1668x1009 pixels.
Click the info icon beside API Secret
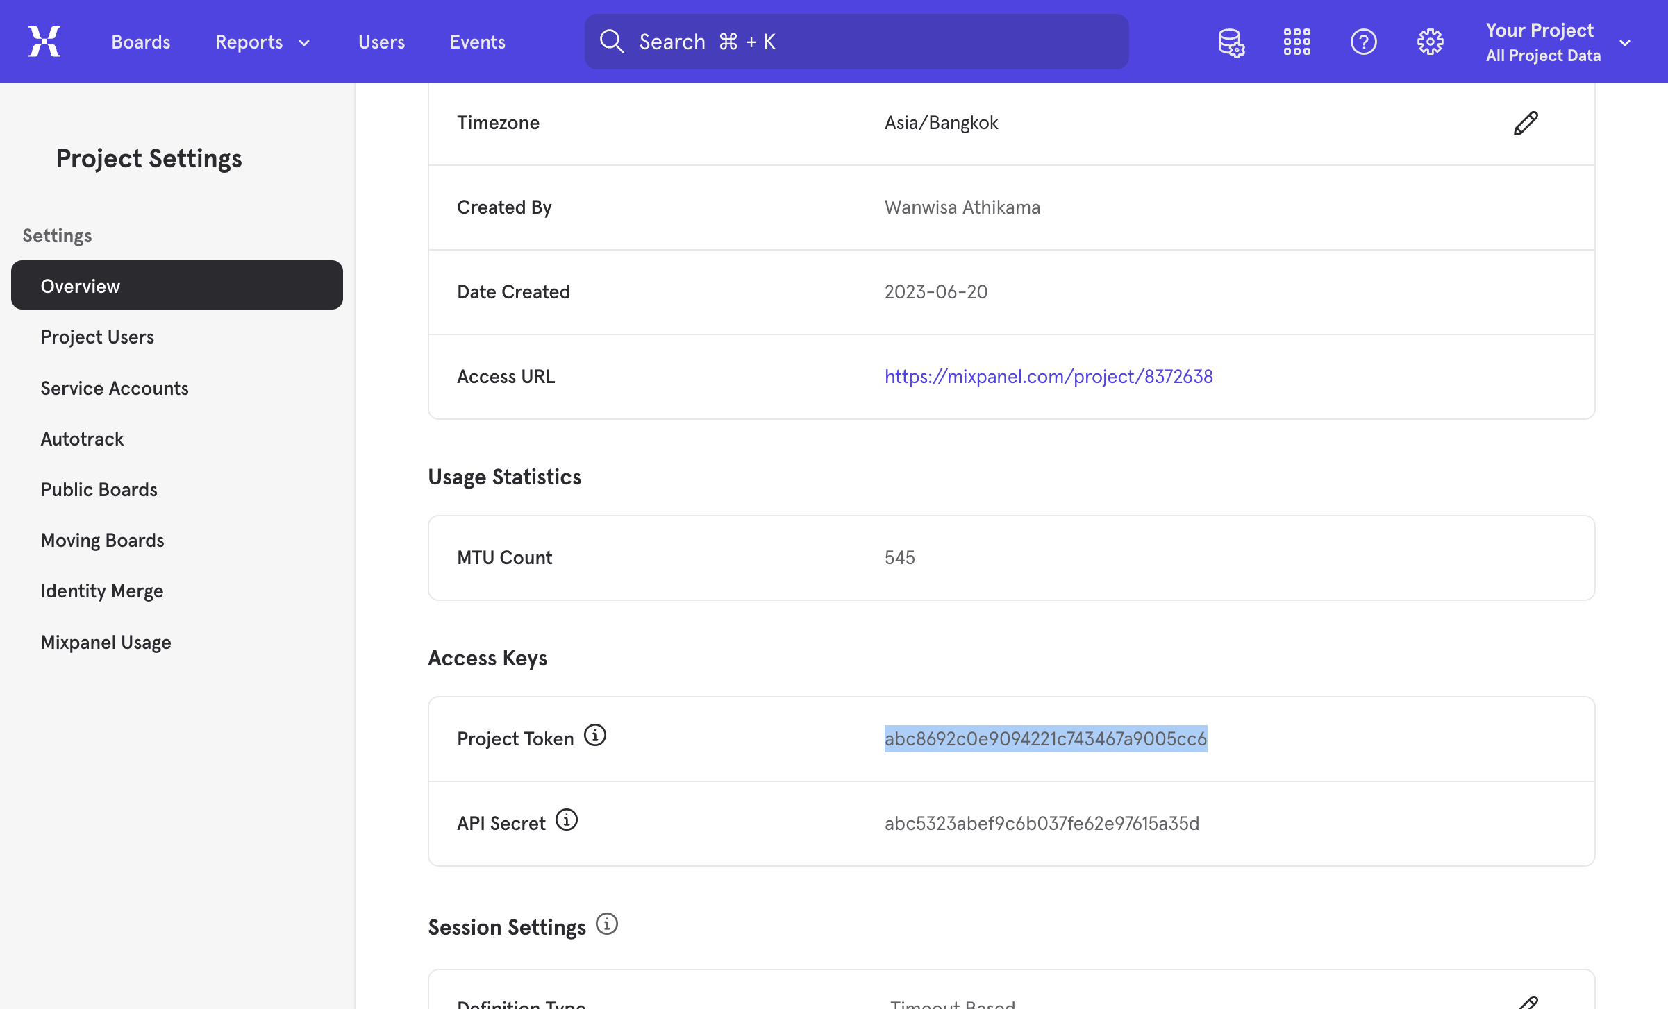pyautogui.click(x=567, y=820)
